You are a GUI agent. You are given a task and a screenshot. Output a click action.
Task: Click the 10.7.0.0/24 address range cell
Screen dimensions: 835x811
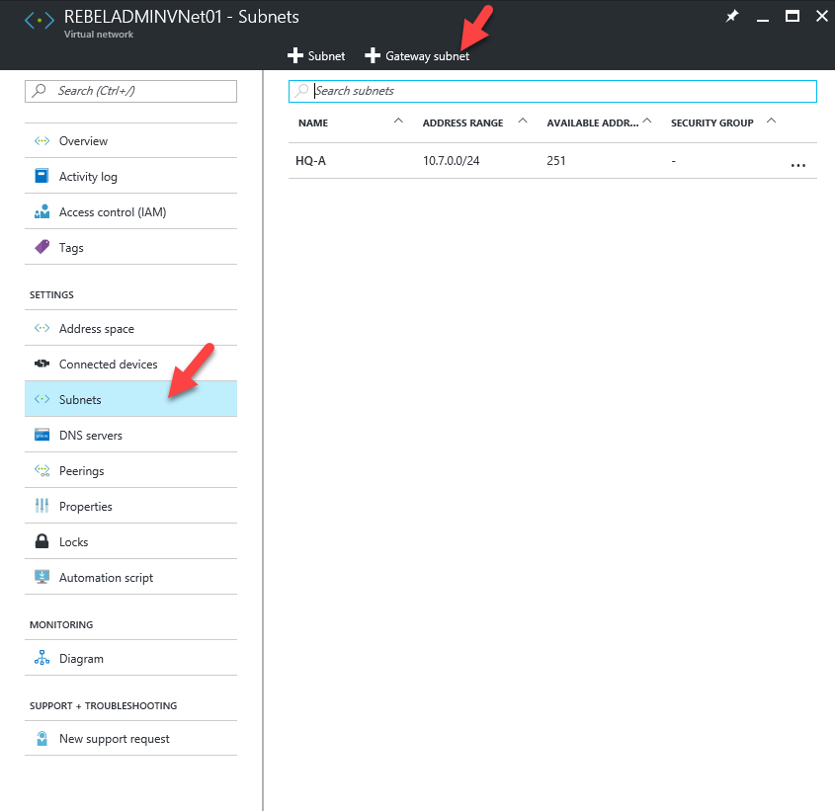(x=451, y=161)
